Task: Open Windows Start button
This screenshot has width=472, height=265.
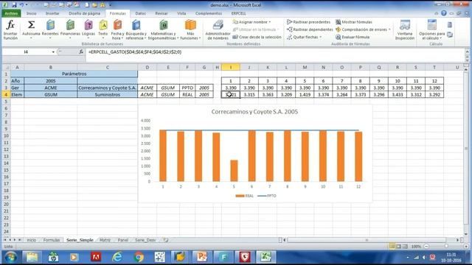Action: tap(11, 258)
